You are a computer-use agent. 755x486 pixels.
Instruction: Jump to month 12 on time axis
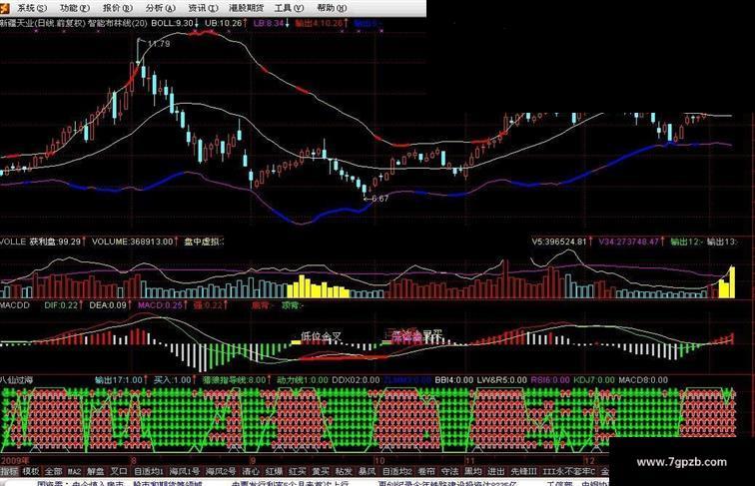tap(588, 460)
